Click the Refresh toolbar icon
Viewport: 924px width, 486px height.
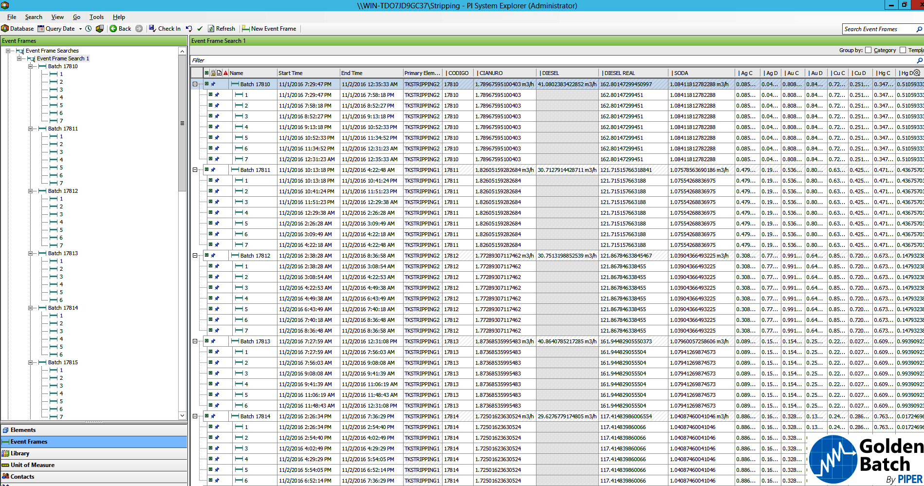tap(211, 29)
